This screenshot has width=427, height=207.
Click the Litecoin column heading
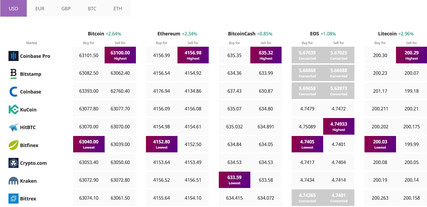pos(387,34)
